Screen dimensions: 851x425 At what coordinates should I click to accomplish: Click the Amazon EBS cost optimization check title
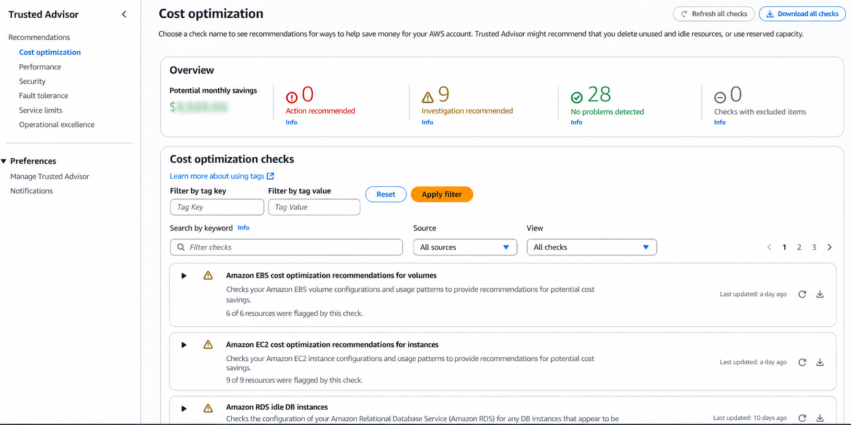click(331, 276)
